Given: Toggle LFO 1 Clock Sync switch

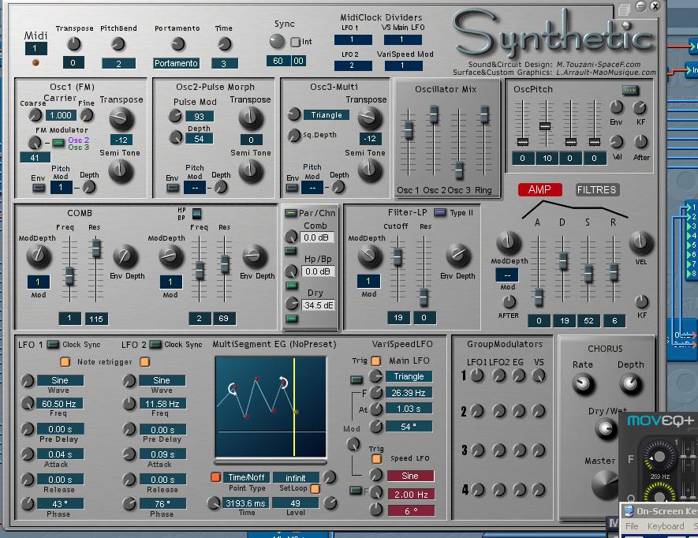Looking at the screenshot, I should pos(53,344).
